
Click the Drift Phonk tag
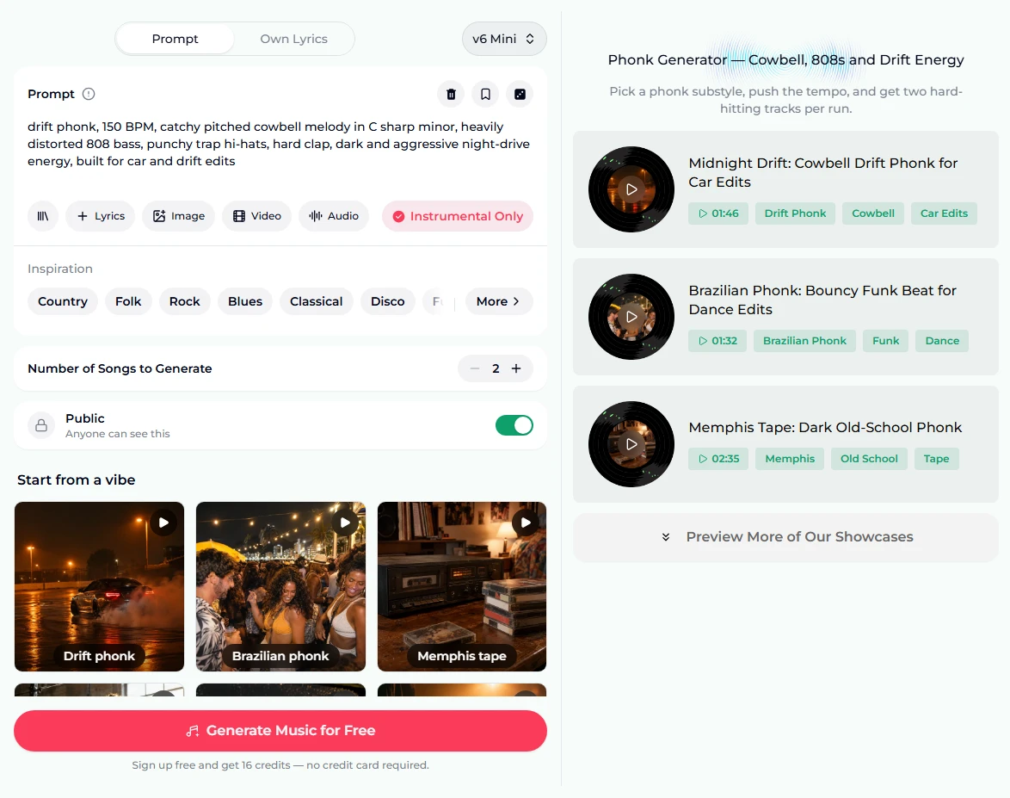point(795,213)
